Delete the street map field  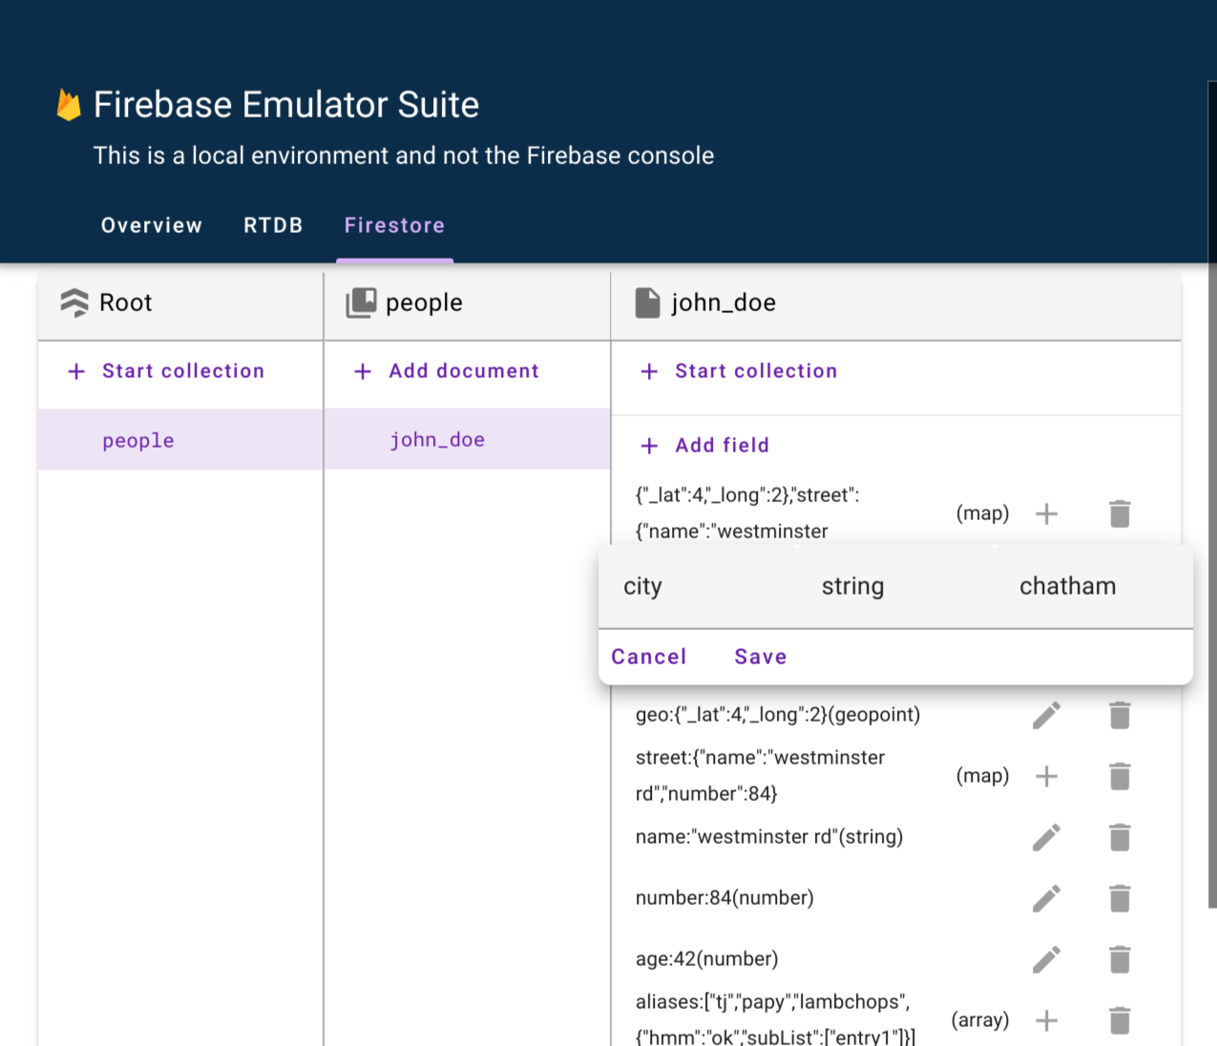coord(1120,776)
